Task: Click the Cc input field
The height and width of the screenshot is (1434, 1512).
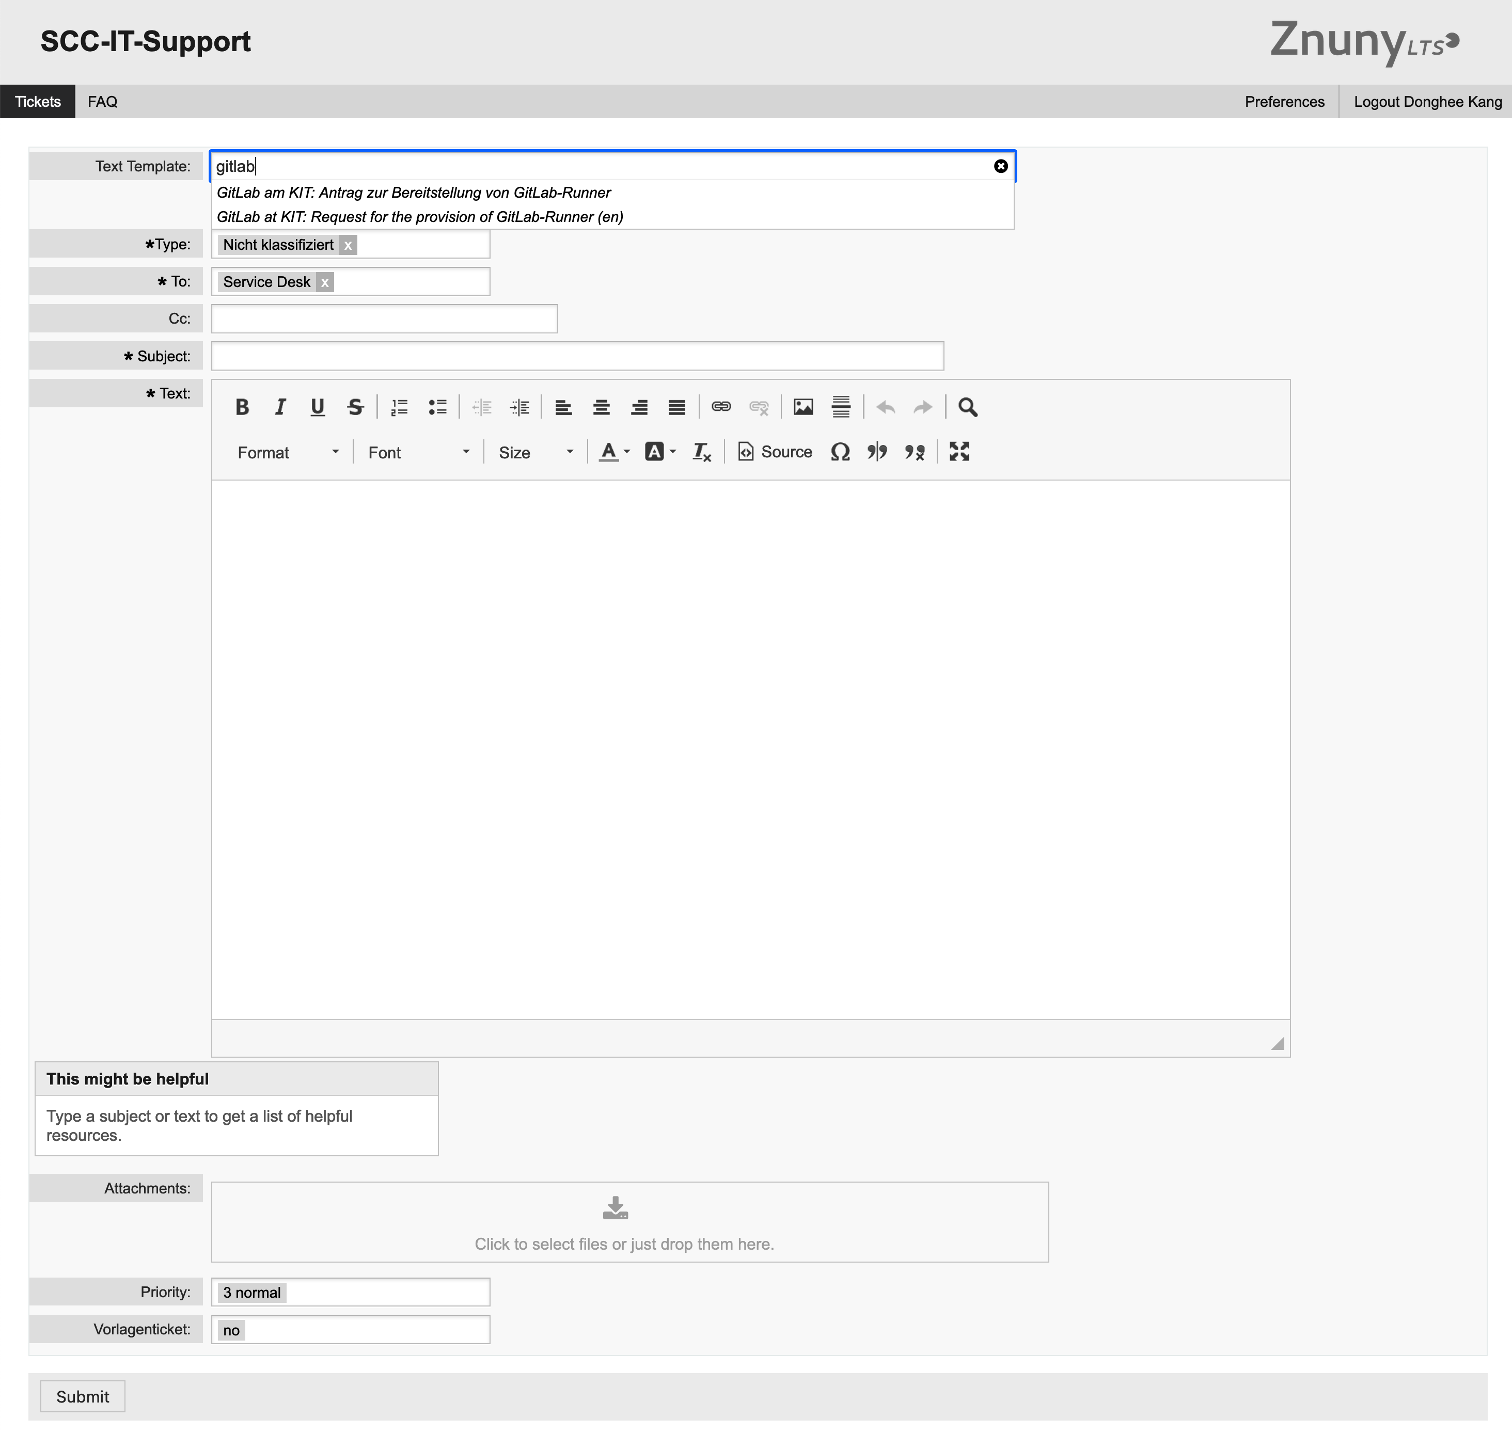Action: 385,318
